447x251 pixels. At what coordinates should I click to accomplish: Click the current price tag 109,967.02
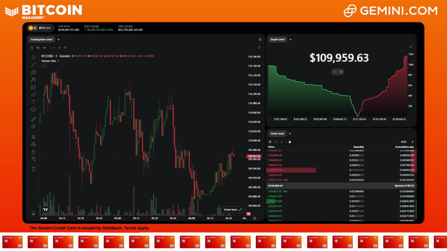click(254, 156)
